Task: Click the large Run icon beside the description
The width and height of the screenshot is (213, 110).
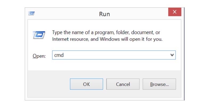Action: pyautogui.click(x=39, y=35)
